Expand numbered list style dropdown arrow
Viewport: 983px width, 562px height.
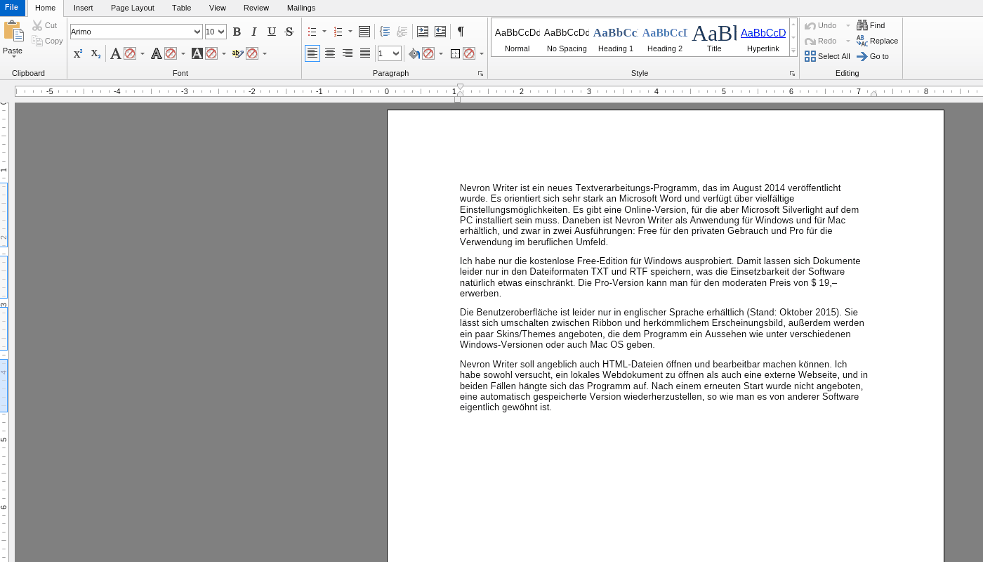[x=350, y=32]
